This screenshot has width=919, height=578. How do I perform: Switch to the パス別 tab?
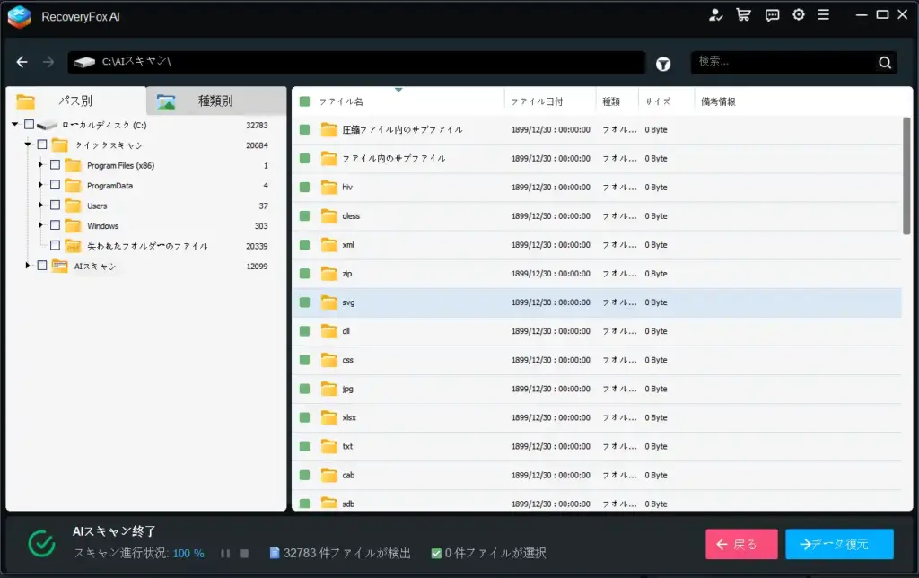click(x=76, y=100)
